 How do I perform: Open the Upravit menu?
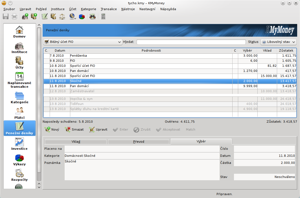(x=25, y=9)
